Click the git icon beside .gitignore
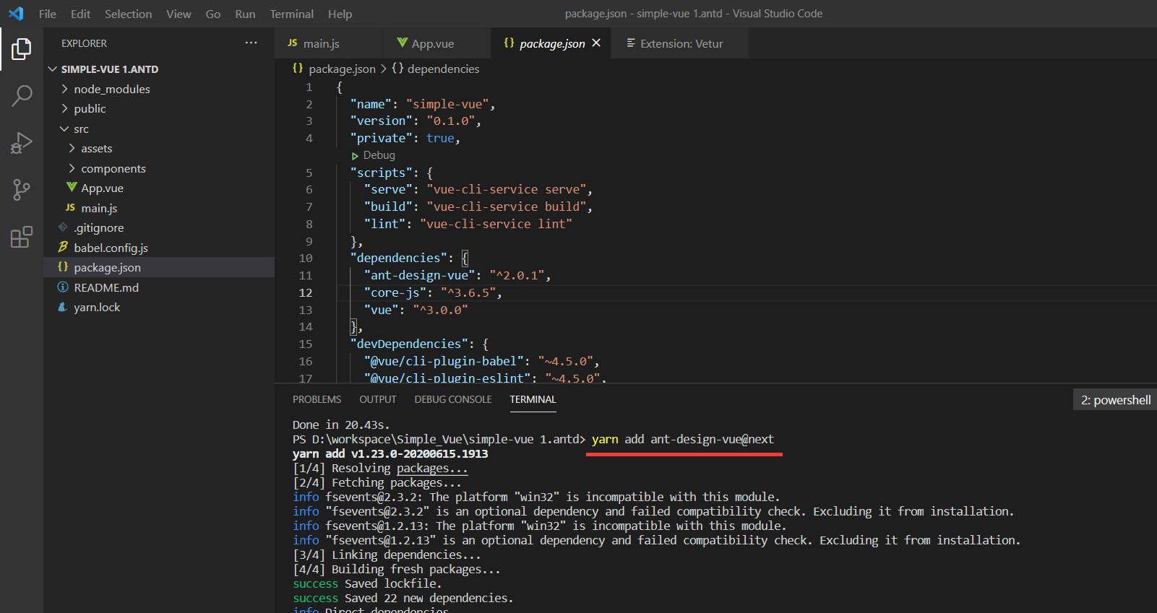Image resolution: width=1157 pixels, height=613 pixels. [x=63, y=227]
